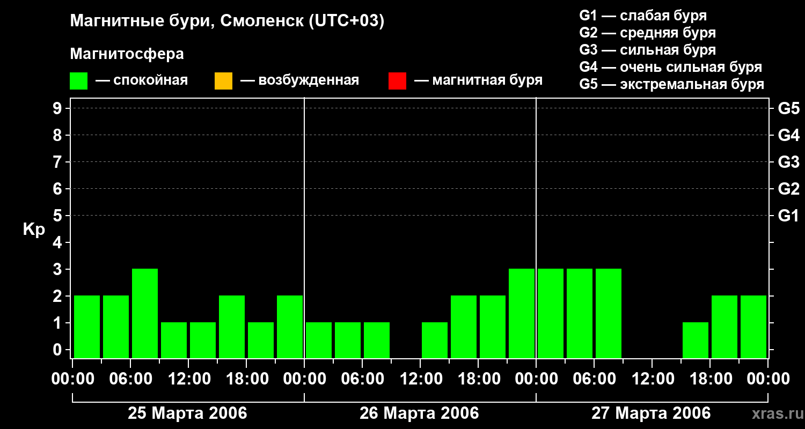Click legend line 'G5 — экстремальная буря'
This screenshot has height=429, width=805.
(672, 84)
